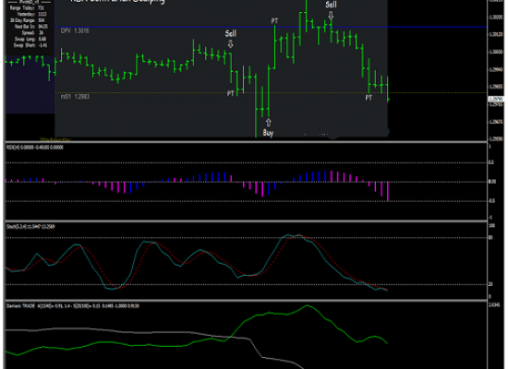508x369 pixels.
Task: Select the blue DPV horizontal line
Action: point(271,27)
